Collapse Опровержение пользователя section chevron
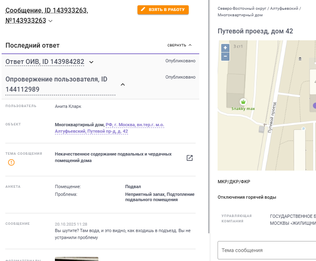 click(x=123, y=84)
